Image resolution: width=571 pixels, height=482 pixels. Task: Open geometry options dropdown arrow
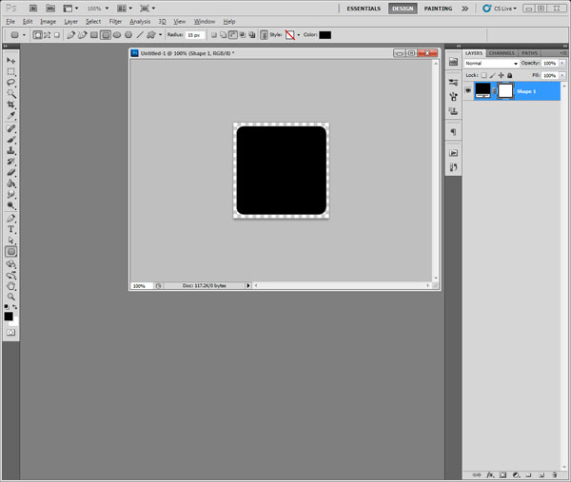click(160, 35)
